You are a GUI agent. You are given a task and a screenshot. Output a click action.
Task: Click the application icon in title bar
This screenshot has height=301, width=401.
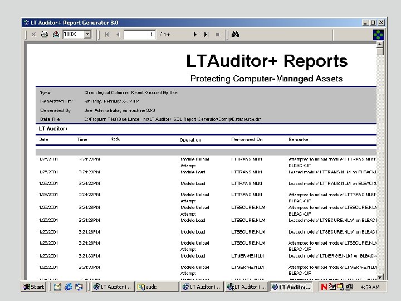click(26, 22)
